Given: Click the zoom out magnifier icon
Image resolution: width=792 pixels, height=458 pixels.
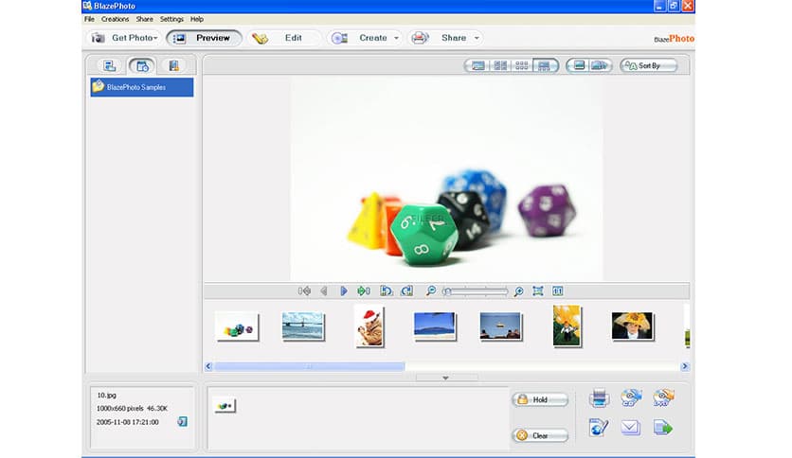Looking at the screenshot, I should point(431,291).
